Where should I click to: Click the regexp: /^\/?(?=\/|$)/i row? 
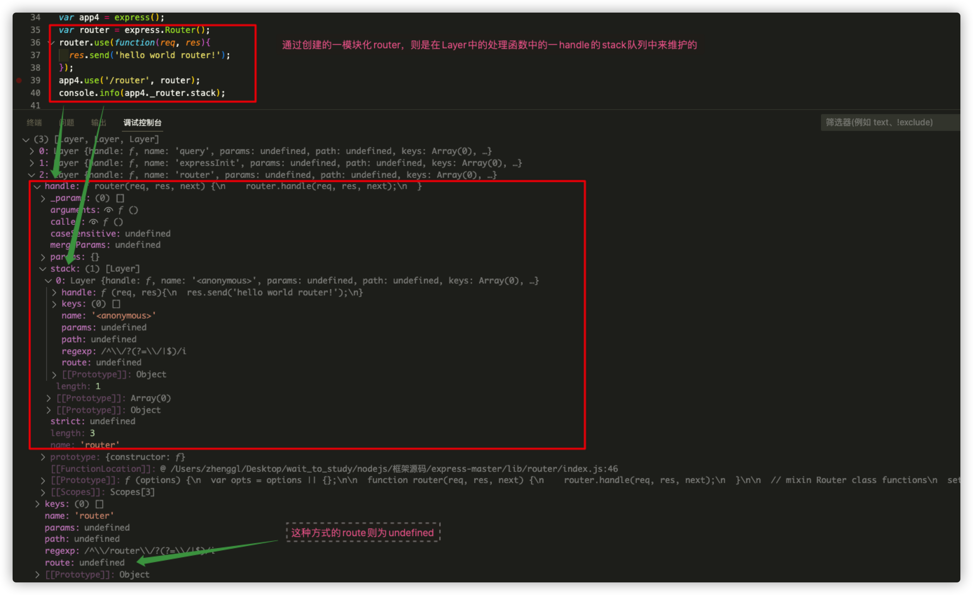124,351
